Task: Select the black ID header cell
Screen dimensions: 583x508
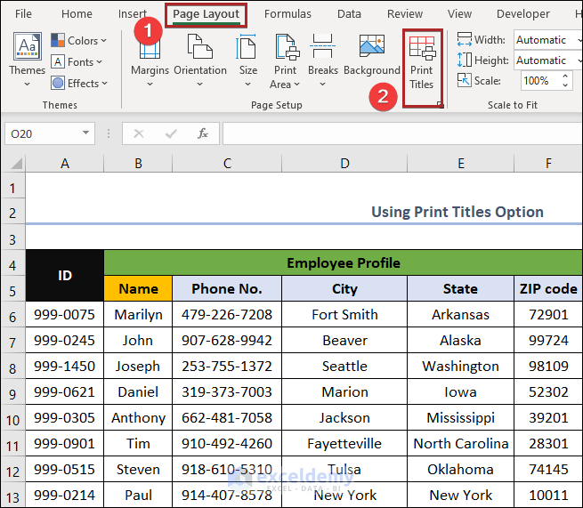Action: point(65,276)
